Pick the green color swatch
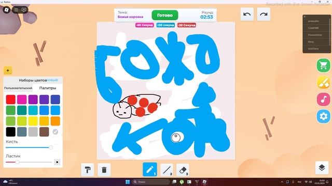The height and width of the screenshot is (186, 332). coord(10,110)
